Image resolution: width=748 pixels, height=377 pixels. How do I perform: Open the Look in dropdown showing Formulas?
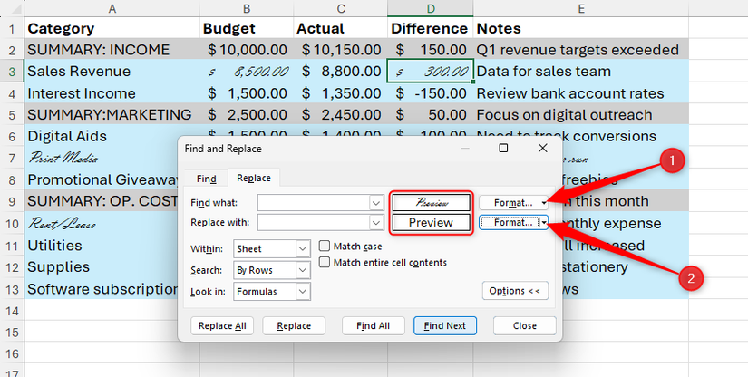(302, 292)
